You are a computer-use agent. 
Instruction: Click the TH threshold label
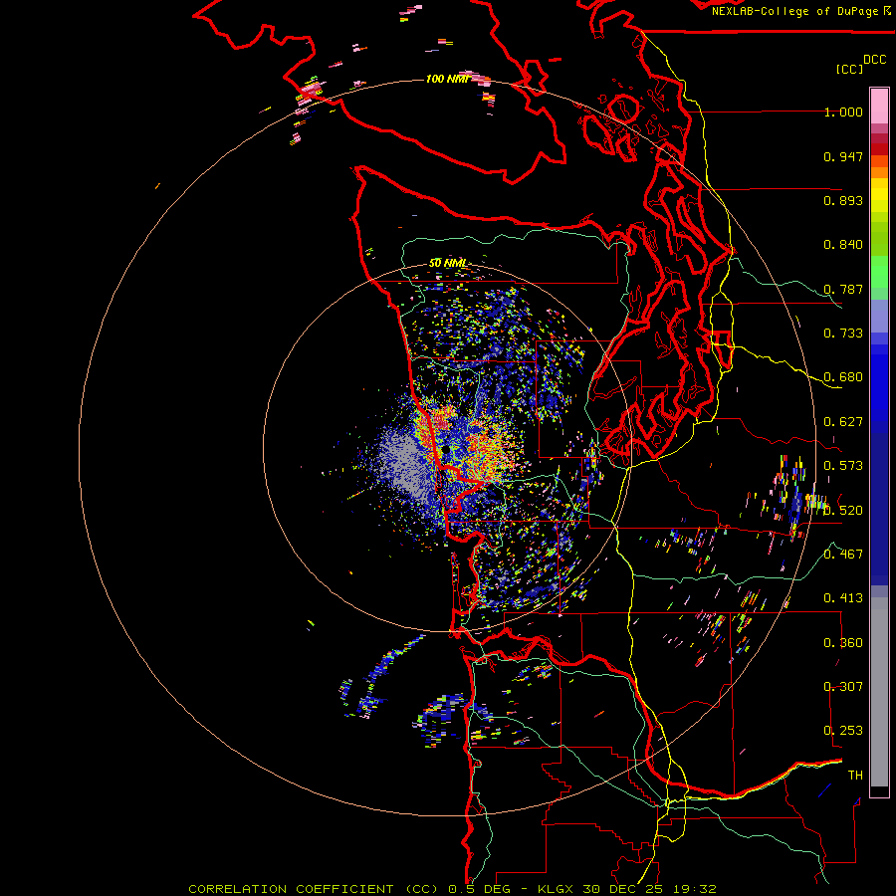pos(855,776)
